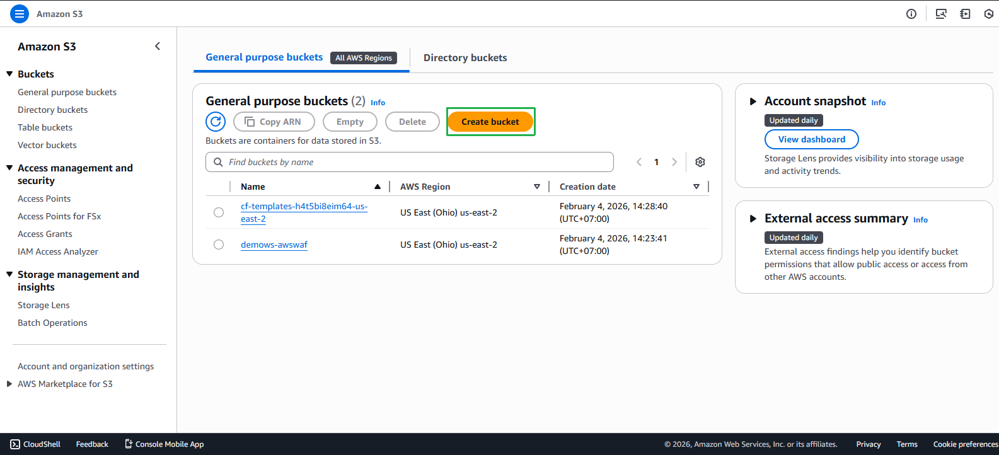The width and height of the screenshot is (999, 455).
Task: Open Table buckets in sidebar
Action: click(45, 127)
